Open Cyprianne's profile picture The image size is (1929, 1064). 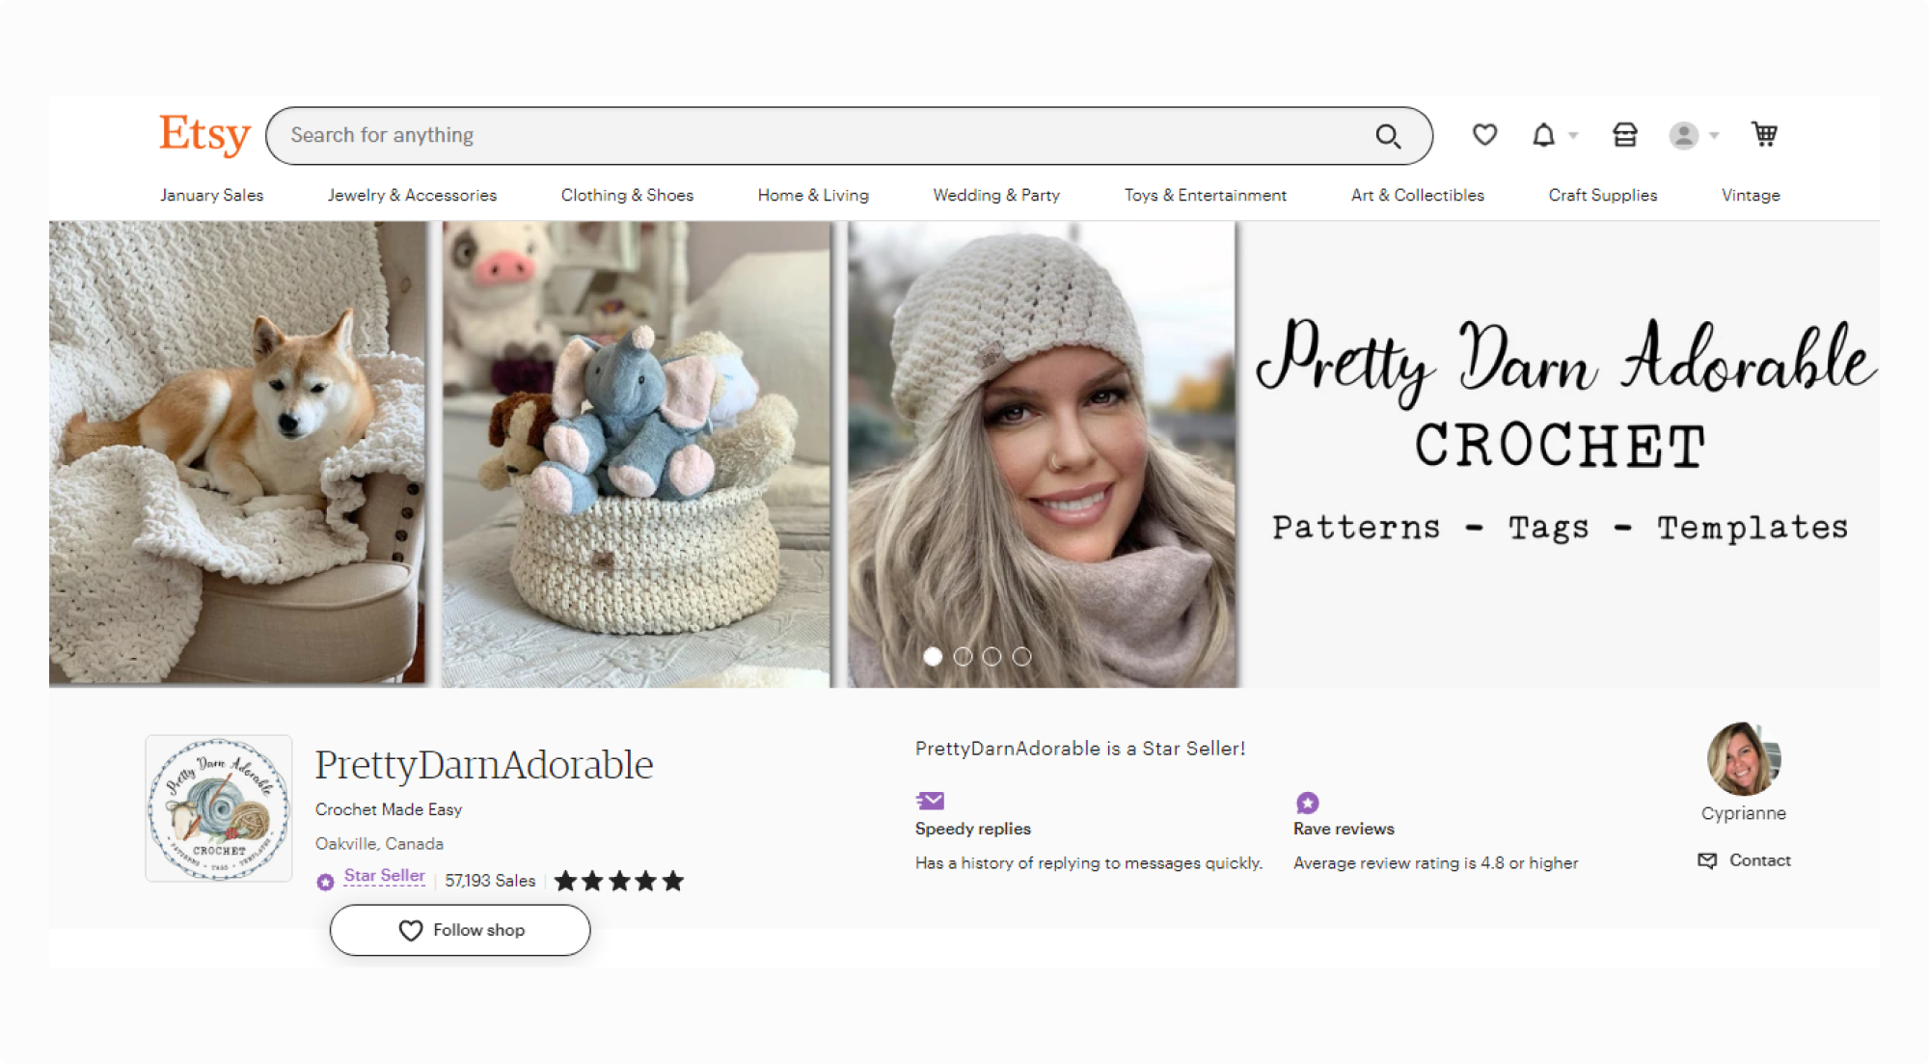[x=1743, y=761]
